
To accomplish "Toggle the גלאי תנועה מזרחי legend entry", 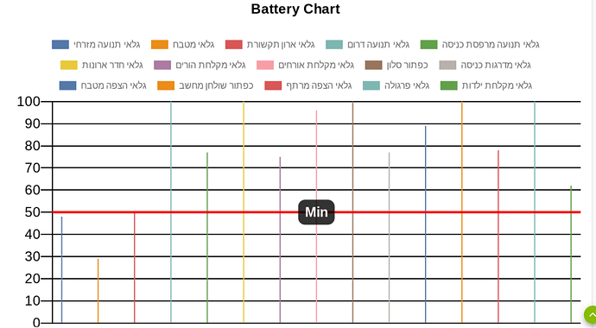I will pyautogui.click(x=96, y=44).
